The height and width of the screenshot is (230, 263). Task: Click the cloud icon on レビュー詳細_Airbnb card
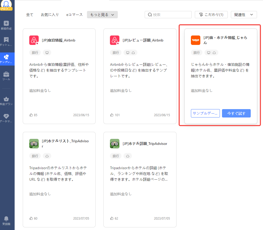133,53
